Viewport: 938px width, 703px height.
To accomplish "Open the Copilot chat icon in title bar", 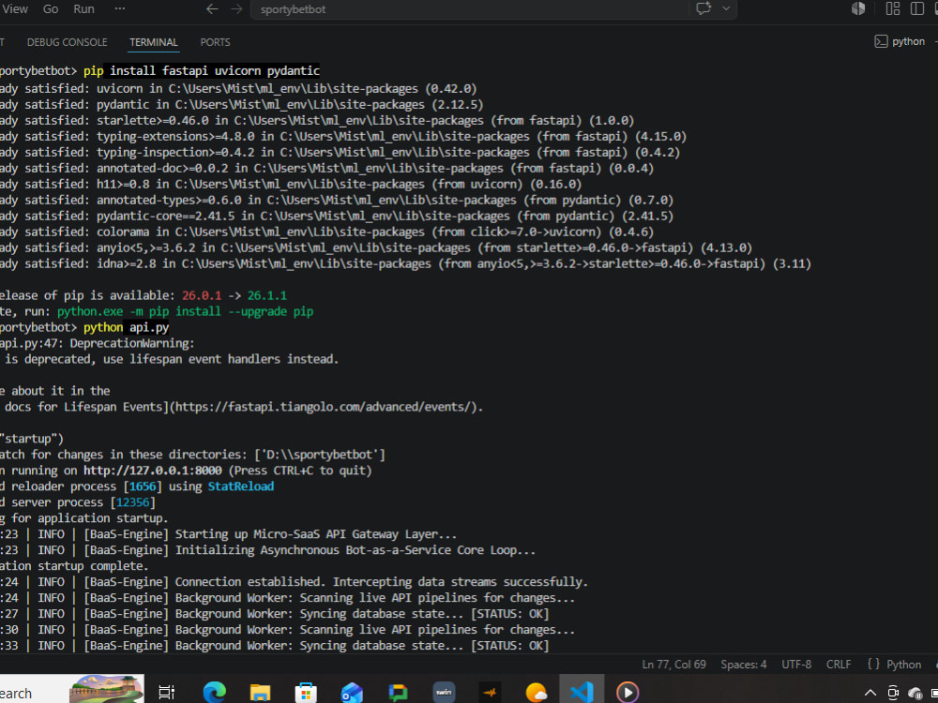I will (x=703, y=8).
